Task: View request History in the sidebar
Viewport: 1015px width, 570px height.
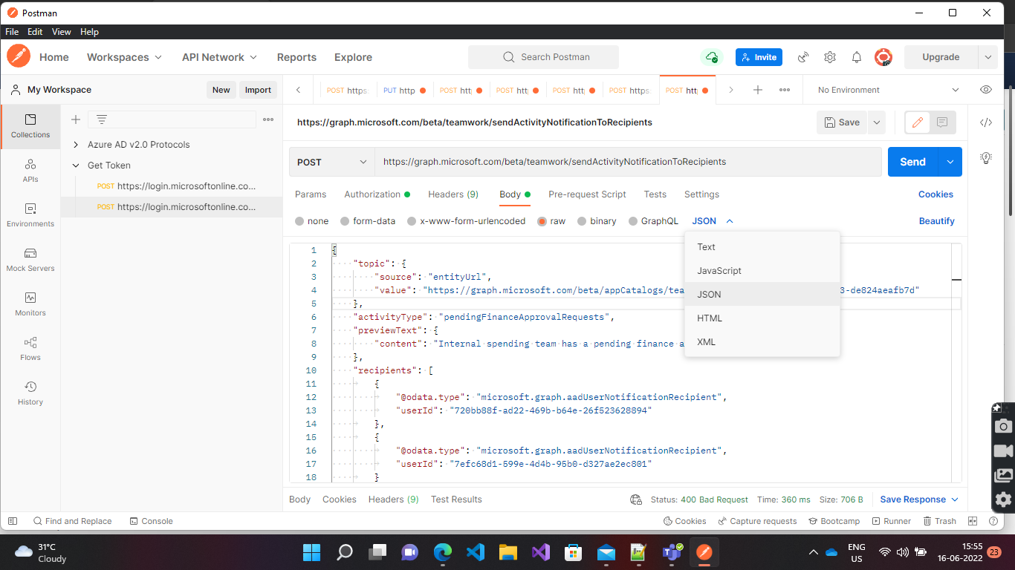Action: (30, 393)
